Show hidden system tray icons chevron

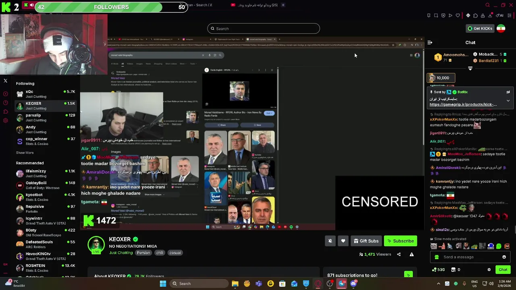[439, 284]
